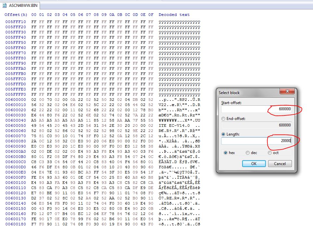Screen dimensions: 313x227
Task: Select the Length radio button
Action: pyautogui.click(x=223, y=134)
